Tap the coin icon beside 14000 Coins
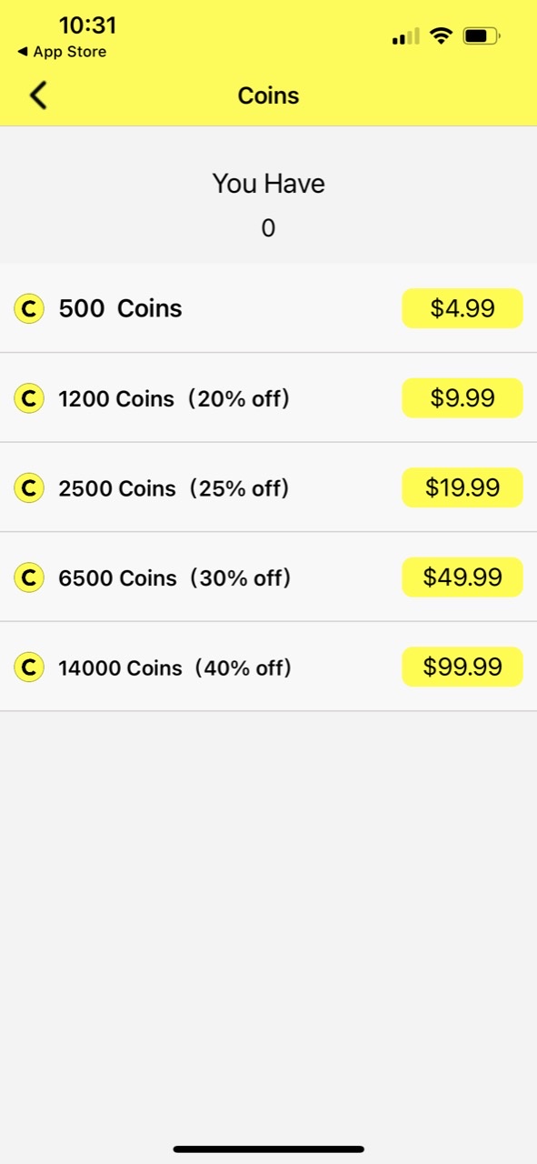Viewport: 537px width, 1164px height. 29,667
